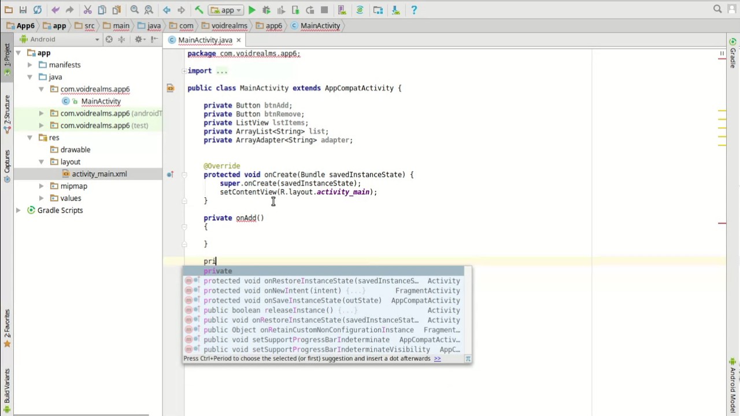The height and width of the screenshot is (416, 740).
Task: Start debugging with the bug icon
Action: click(267, 10)
